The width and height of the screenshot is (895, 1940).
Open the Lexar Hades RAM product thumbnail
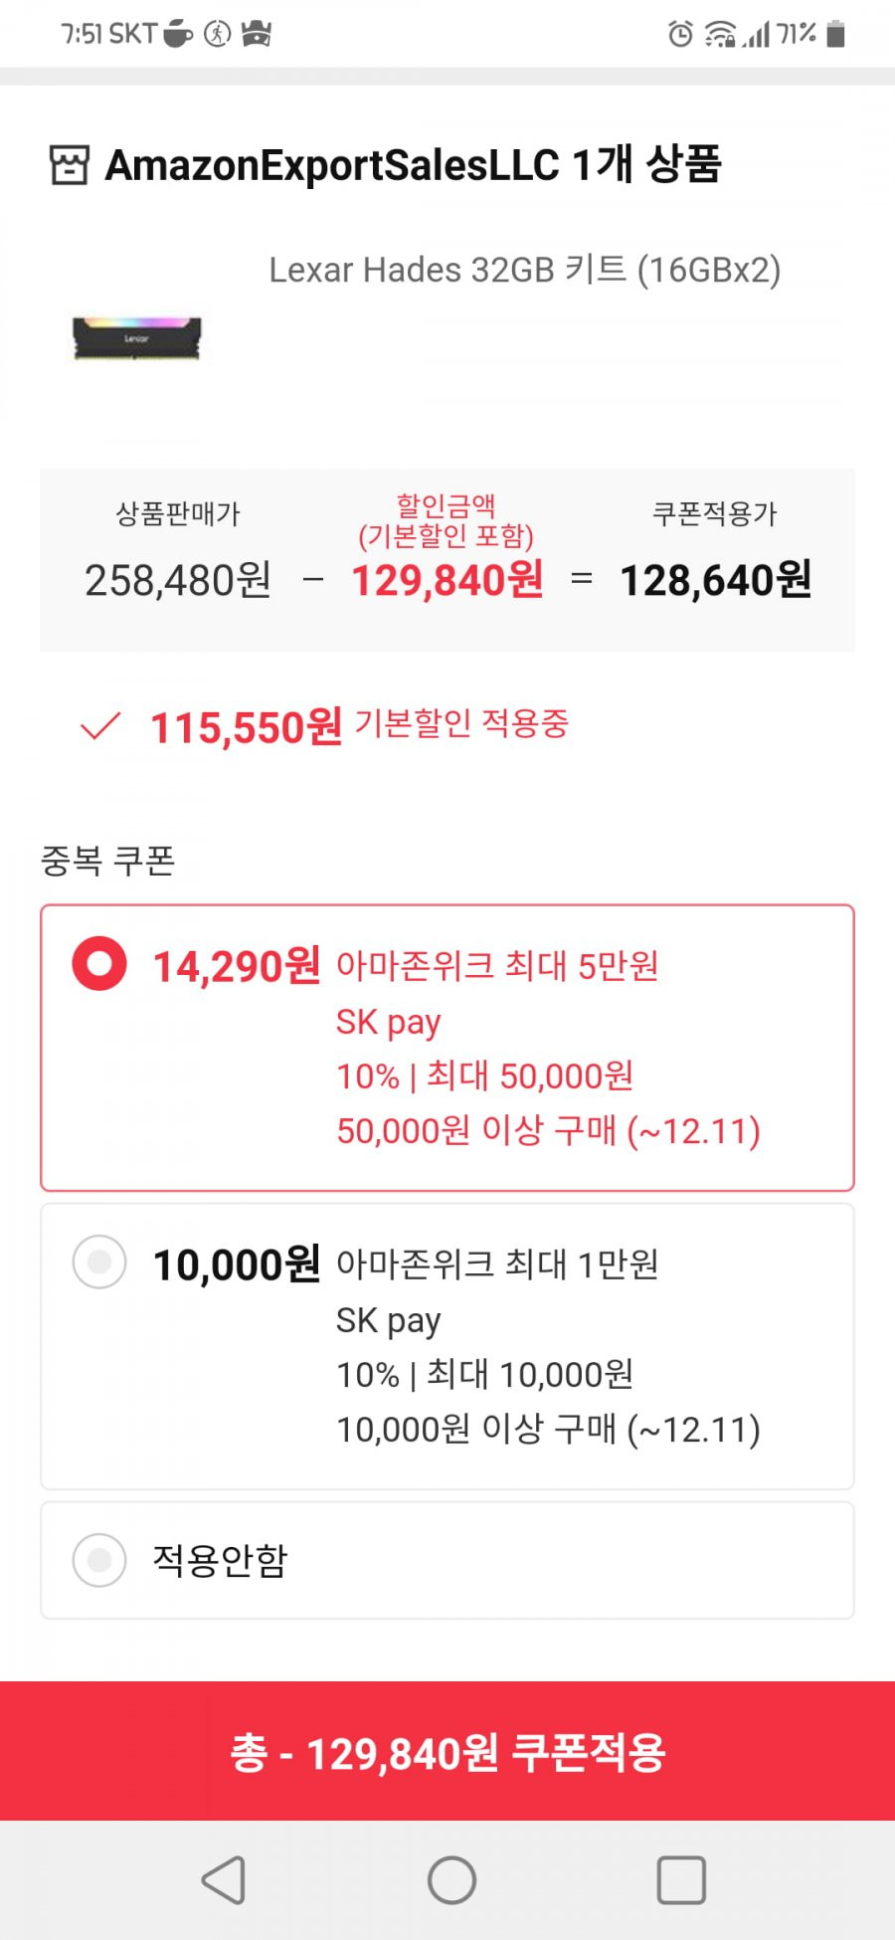137,338
